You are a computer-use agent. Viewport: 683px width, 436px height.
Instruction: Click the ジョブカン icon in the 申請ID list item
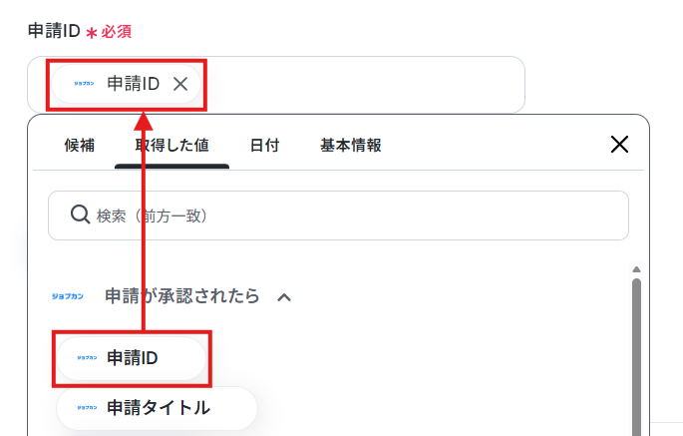pos(87,358)
